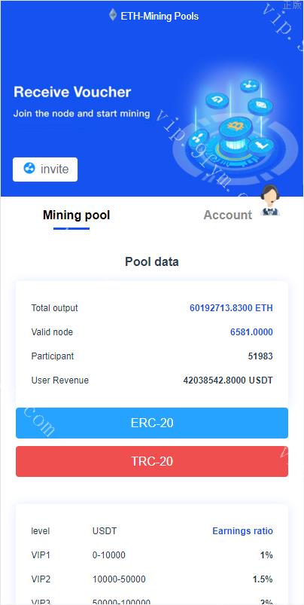Select the VIP2 level row

(x=152, y=579)
